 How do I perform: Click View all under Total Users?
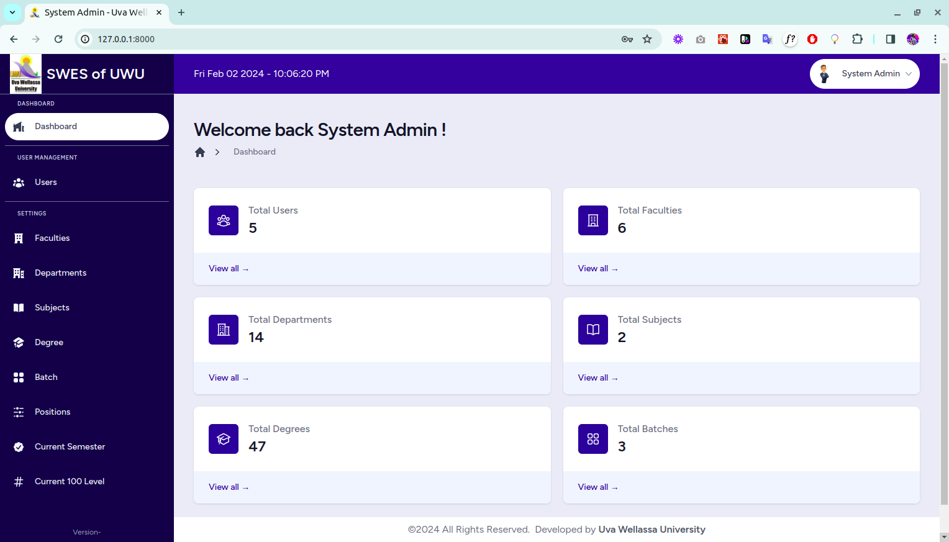tap(228, 269)
